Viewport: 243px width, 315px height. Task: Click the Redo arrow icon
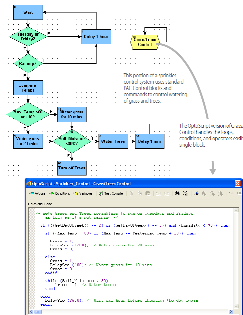(167, 193)
